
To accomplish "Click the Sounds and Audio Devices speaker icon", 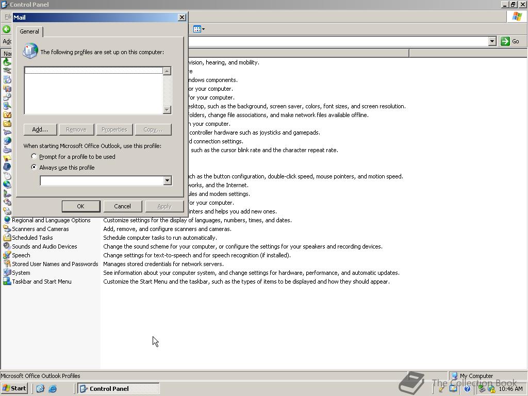I will pyautogui.click(x=7, y=246).
